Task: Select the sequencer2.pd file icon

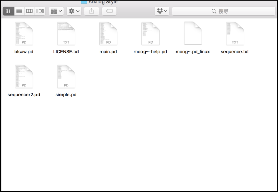Action: 24,76
